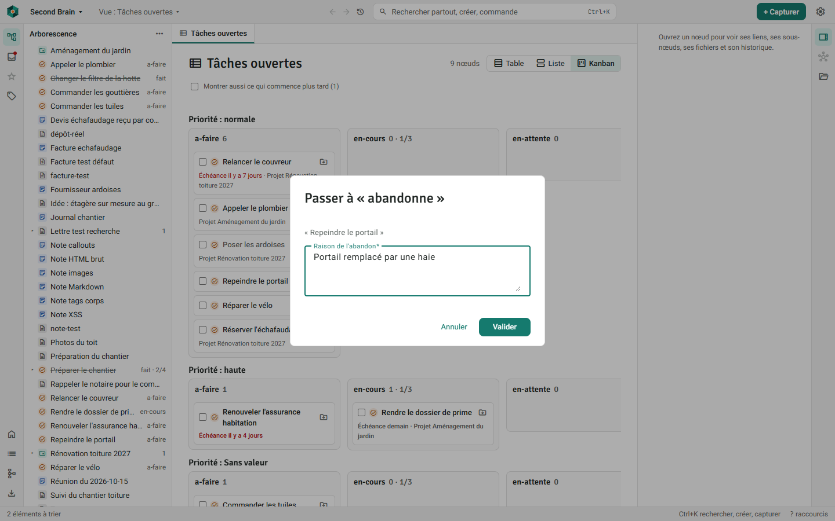This screenshot has height=521, width=835.
Task: Select the Kanban view
Action: tap(596, 63)
